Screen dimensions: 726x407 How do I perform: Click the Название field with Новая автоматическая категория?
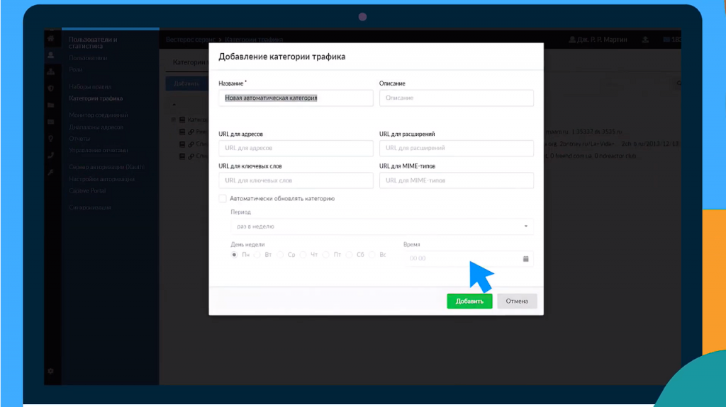click(x=296, y=98)
